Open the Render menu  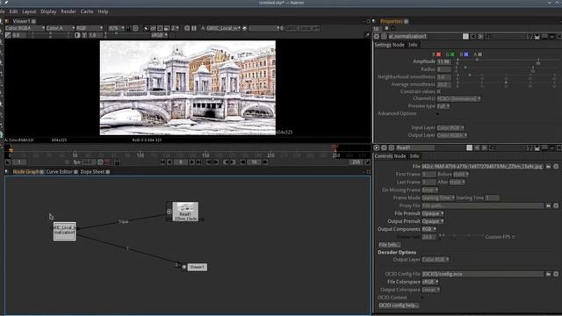[68, 11]
